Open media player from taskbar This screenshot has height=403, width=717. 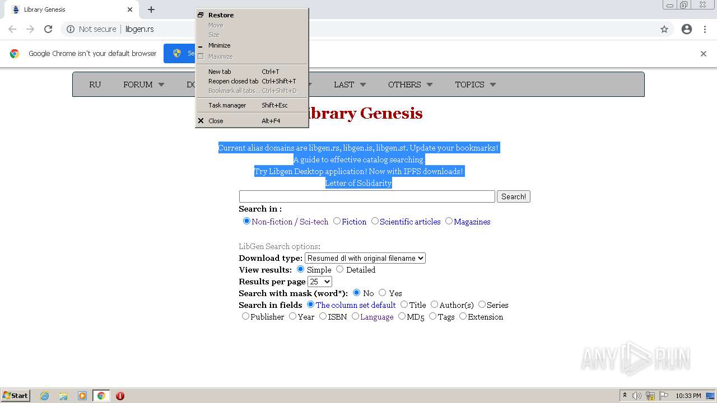(x=82, y=396)
